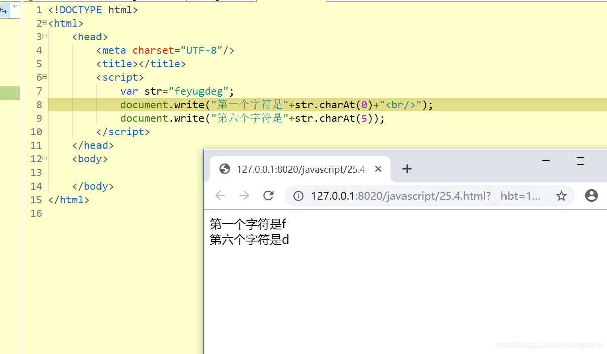The width and height of the screenshot is (607, 354).
Task: Open the Chrome profile account icon
Action: (591, 196)
